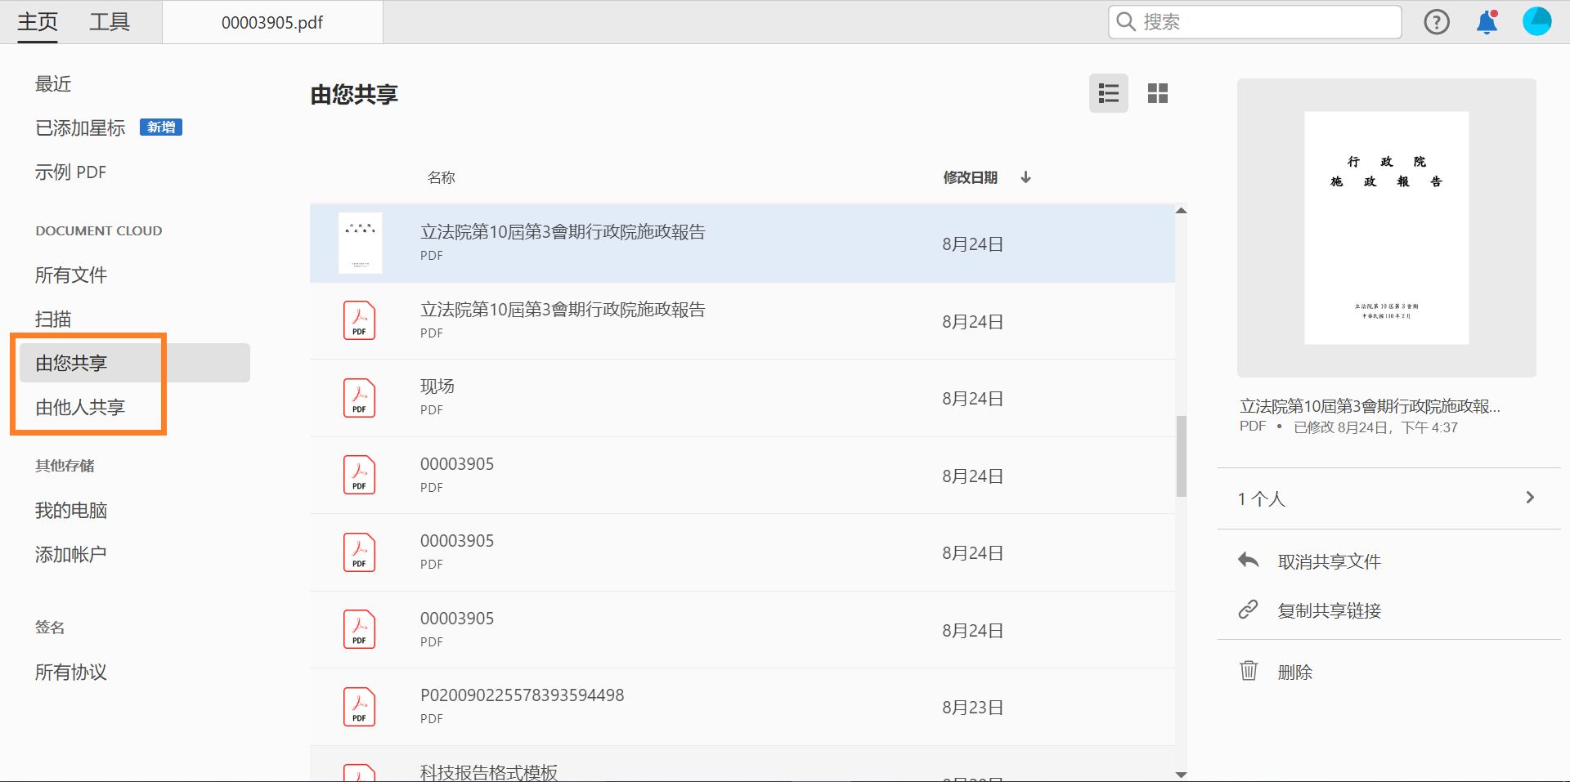The image size is (1570, 782).
Task: Switch to the 工具 tab
Action: point(110,22)
